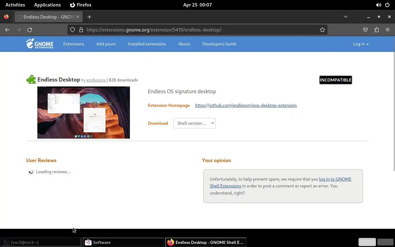The image size is (395, 247).
Task: Click the 828 downloads text
Action: 123,80
